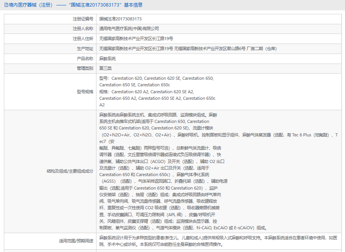Select the label 注册证编号

pos(83,19)
